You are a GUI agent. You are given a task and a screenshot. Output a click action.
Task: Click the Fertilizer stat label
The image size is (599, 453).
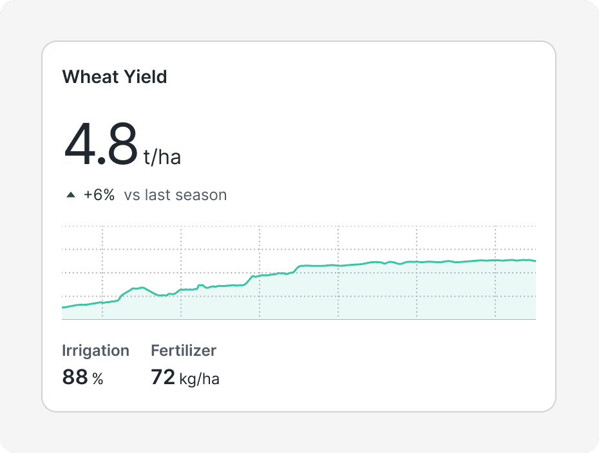184,351
